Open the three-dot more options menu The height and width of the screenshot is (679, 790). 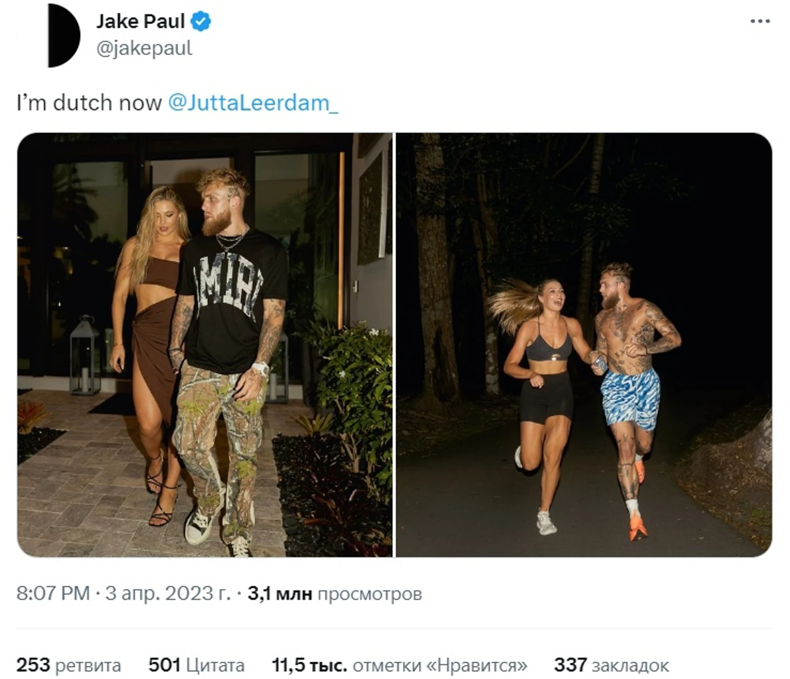760,22
